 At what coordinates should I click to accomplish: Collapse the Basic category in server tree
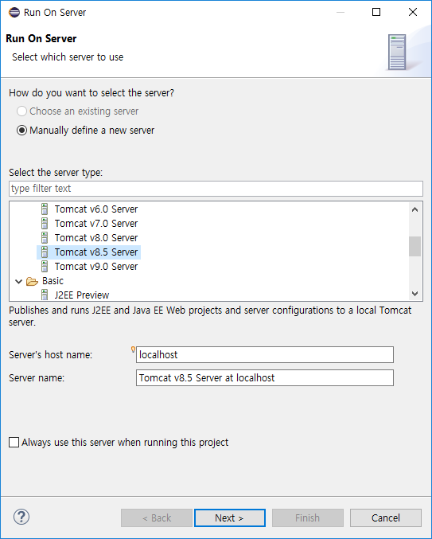[19, 282]
